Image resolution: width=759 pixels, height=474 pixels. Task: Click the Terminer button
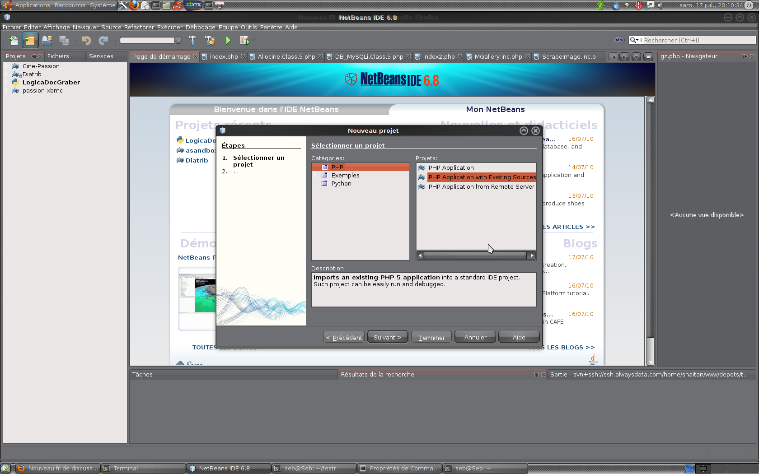pyautogui.click(x=431, y=337)
